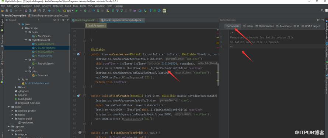Click the Kotlin Bytecode panel gear icon
The height and width of the screenshot is (138, 328).
coord(318,20)
